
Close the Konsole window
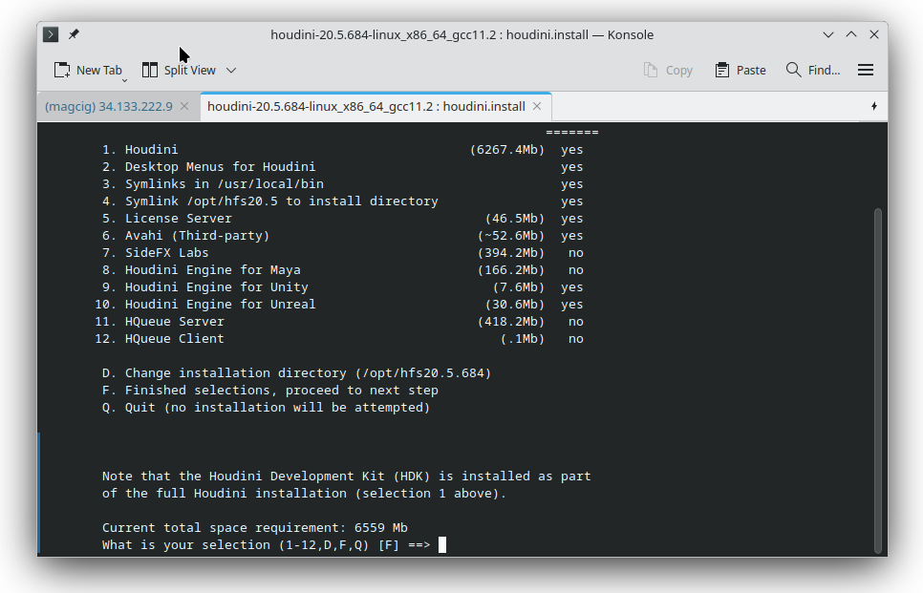(874, 34)
